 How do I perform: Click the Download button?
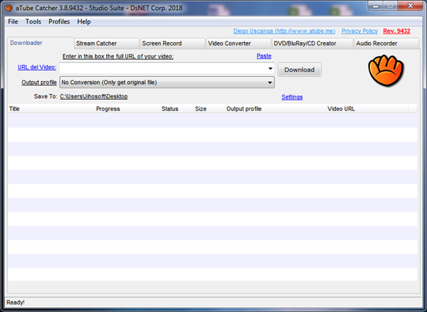pos(300,70)
